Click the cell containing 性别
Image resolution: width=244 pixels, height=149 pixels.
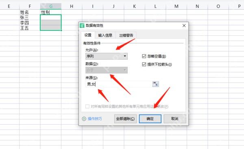coord(51,12)
